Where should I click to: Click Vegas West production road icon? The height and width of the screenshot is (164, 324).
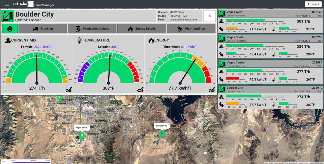pyautogui.click(x=221, y=21)
